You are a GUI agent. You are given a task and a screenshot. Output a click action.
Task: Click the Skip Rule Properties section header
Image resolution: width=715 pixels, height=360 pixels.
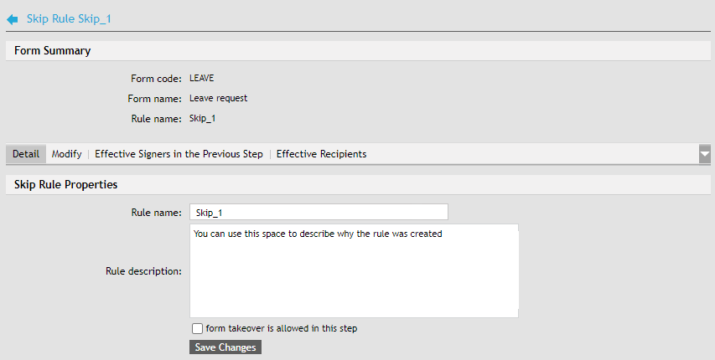click(66, 184)
